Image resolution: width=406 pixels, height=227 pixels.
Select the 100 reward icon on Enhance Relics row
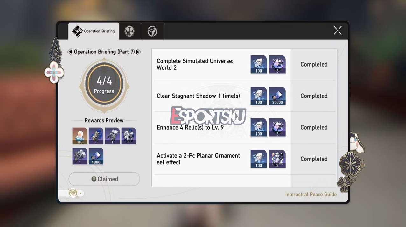(258, 127)
